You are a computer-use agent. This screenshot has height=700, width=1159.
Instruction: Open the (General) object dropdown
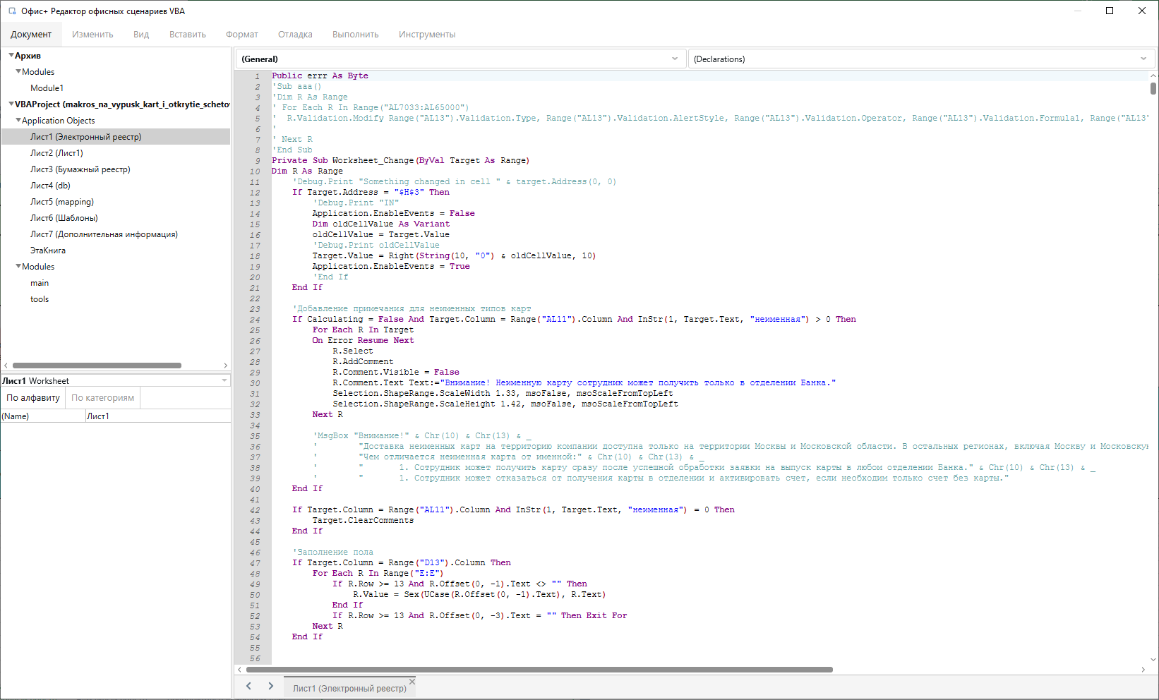[673, 59]
